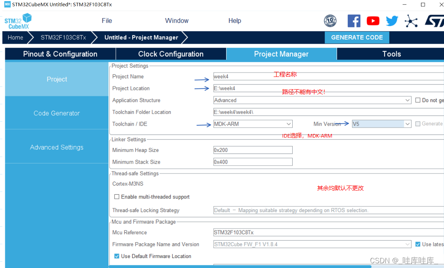
Task: Click the Project Location field E:\week4
Action: pyautogui.click(x=328, y=88)
